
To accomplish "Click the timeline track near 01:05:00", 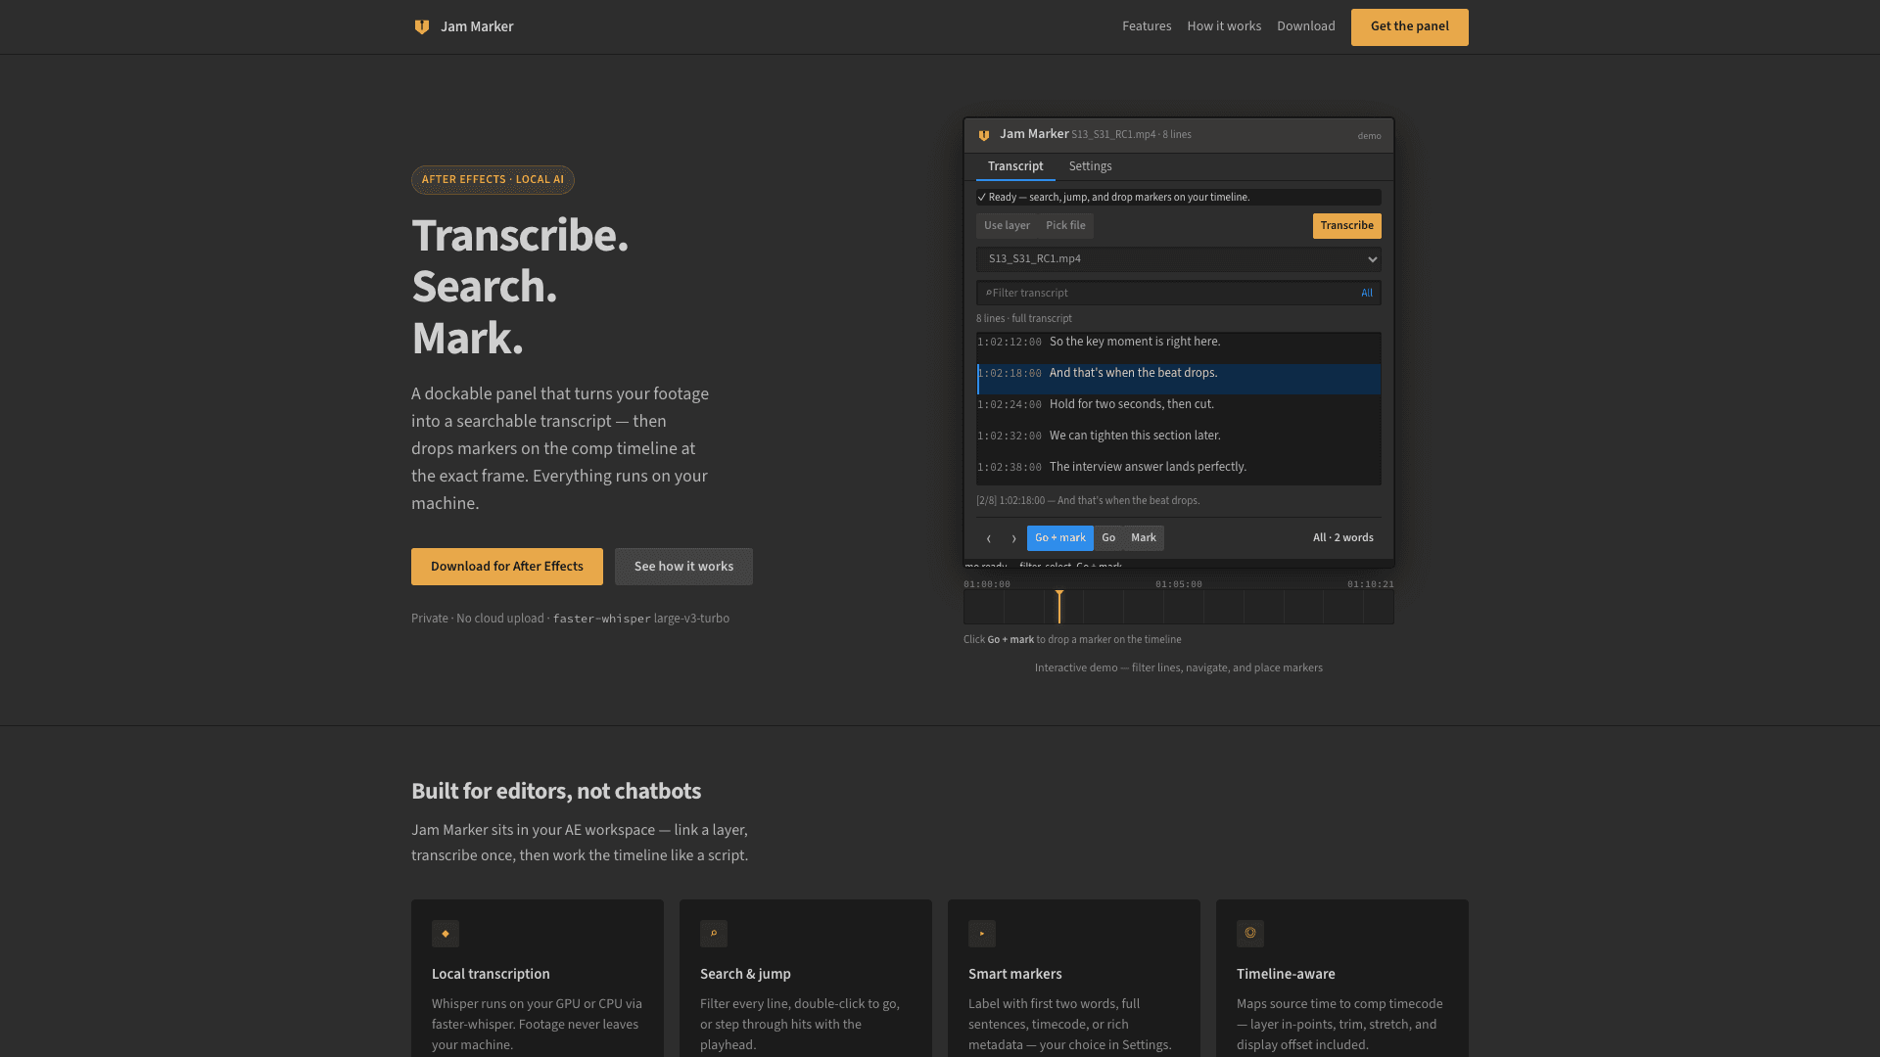I will pos(1179,607).
